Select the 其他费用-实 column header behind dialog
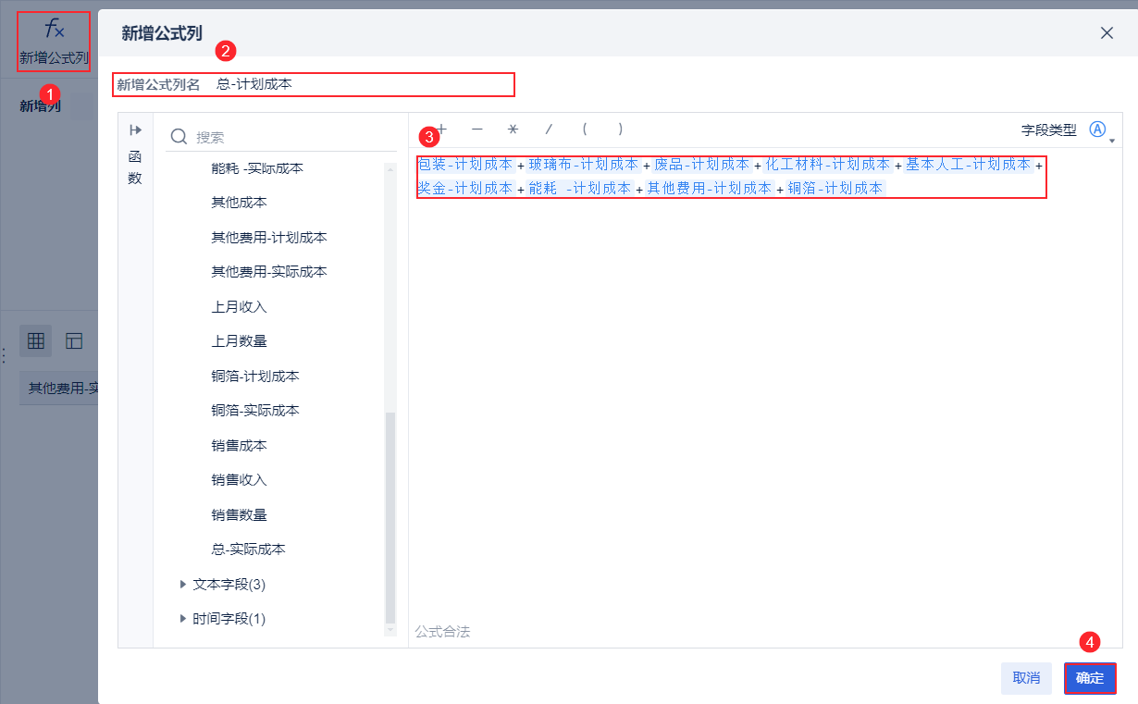 point(59,388)
